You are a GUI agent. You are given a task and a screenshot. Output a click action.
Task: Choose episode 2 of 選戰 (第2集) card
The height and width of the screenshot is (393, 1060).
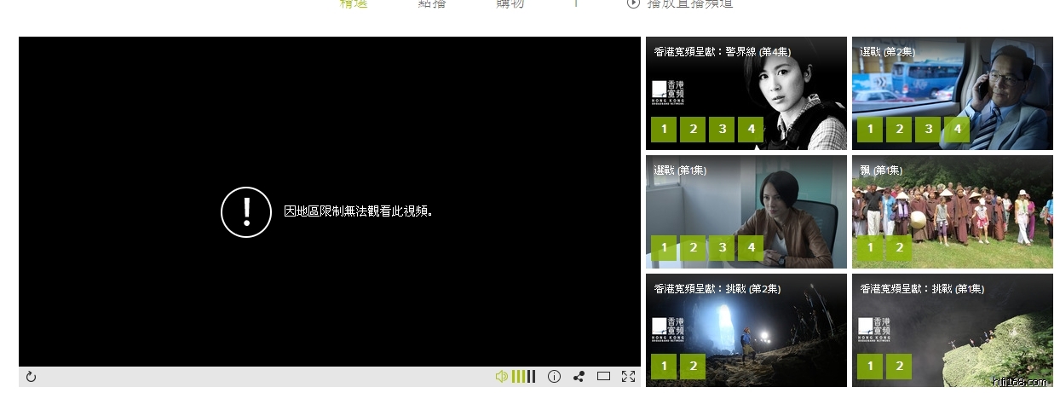tap(899, 130)
